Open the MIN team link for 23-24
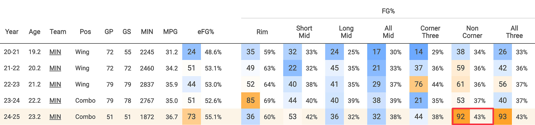Screen dimensions: 535x125 (55, 101)
